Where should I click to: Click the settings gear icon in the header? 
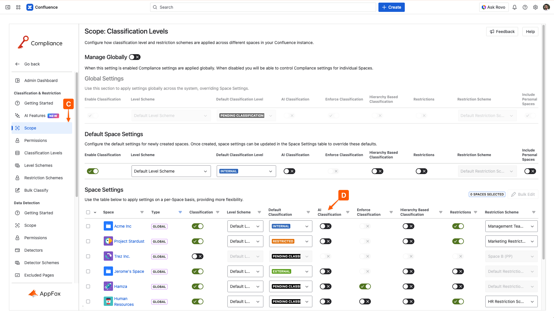[x=535, y=7]
